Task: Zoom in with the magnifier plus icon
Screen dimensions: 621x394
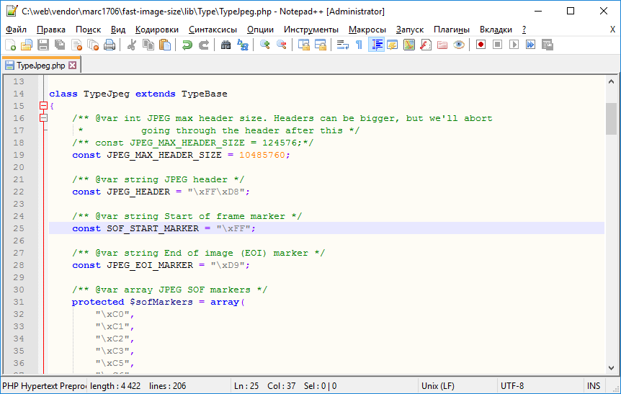Action: pos(264,45)
